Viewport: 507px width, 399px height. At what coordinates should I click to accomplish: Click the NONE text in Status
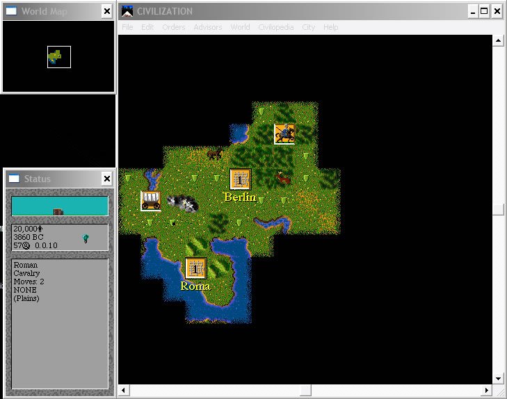25,290
